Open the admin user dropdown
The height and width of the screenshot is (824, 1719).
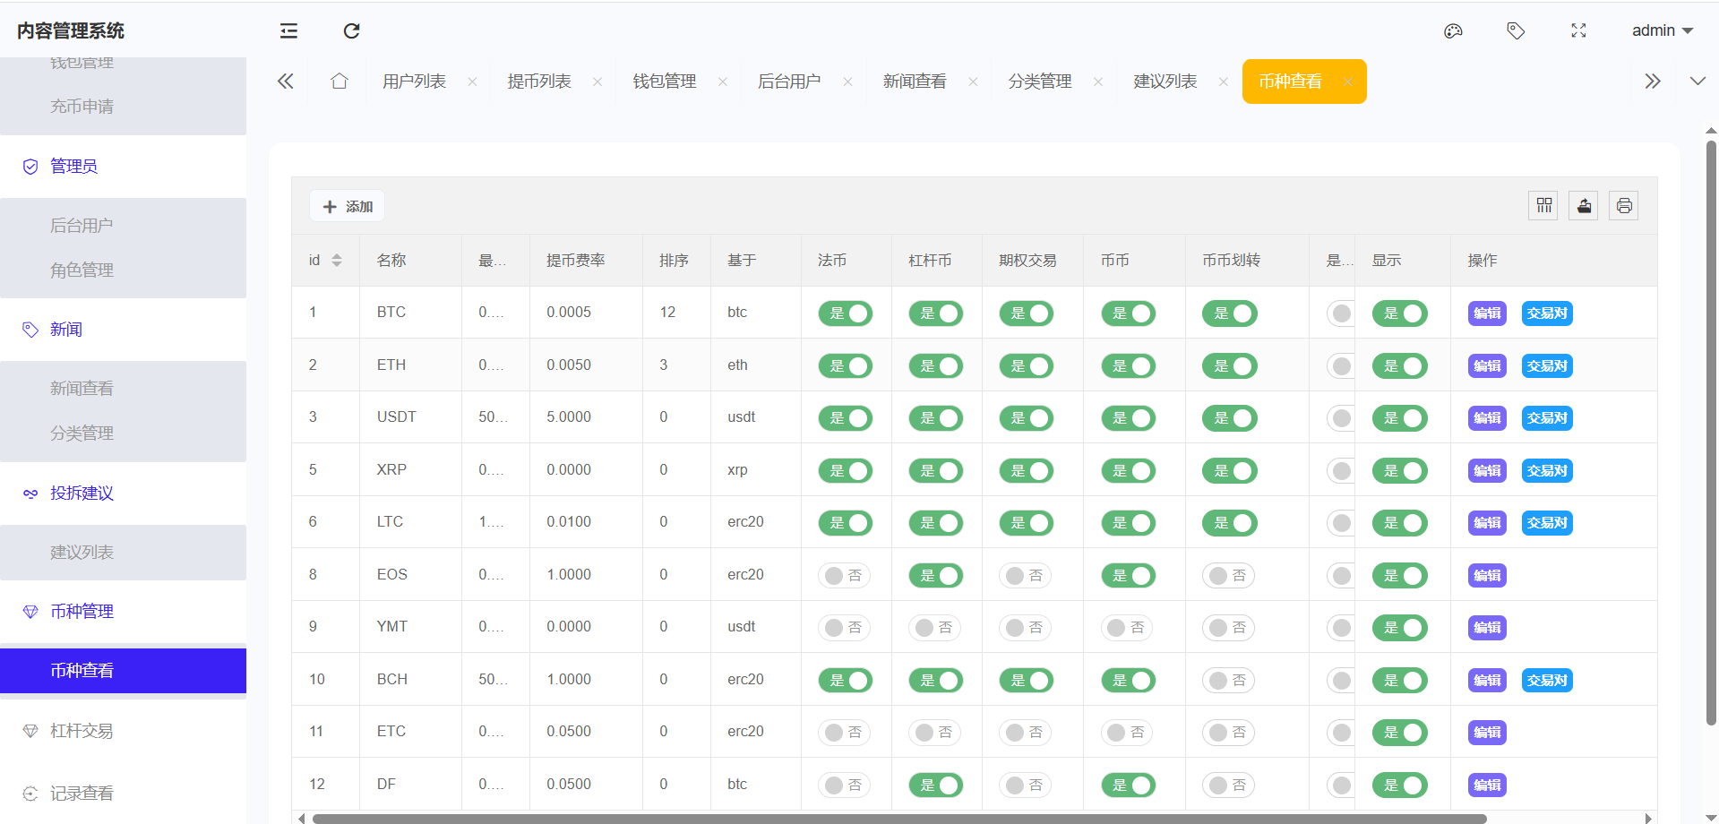pyautogui.click(x=1662, y=31)
